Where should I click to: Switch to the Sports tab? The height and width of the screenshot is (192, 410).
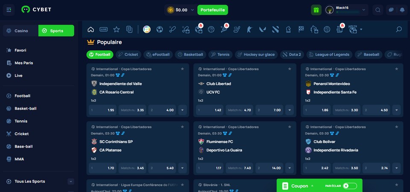pos(56,31)
